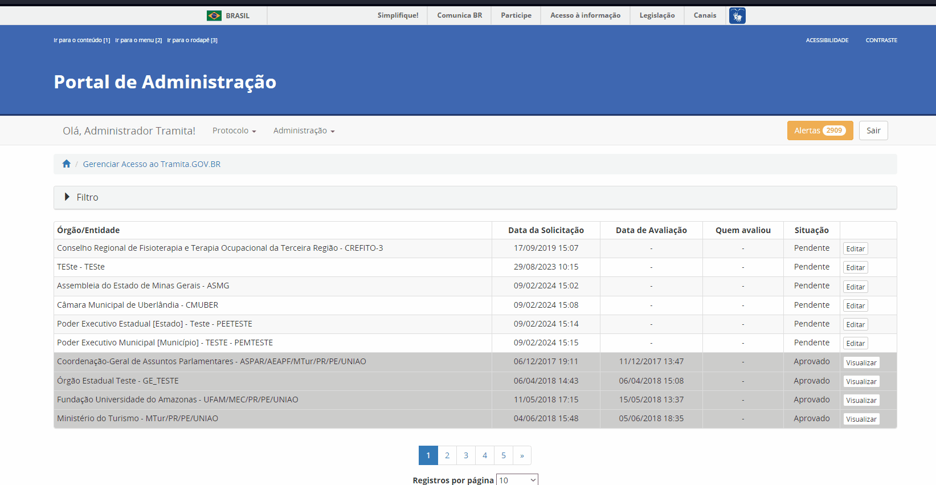
Task: Open Acesso à informação top bar link
Action: [585, 15]
